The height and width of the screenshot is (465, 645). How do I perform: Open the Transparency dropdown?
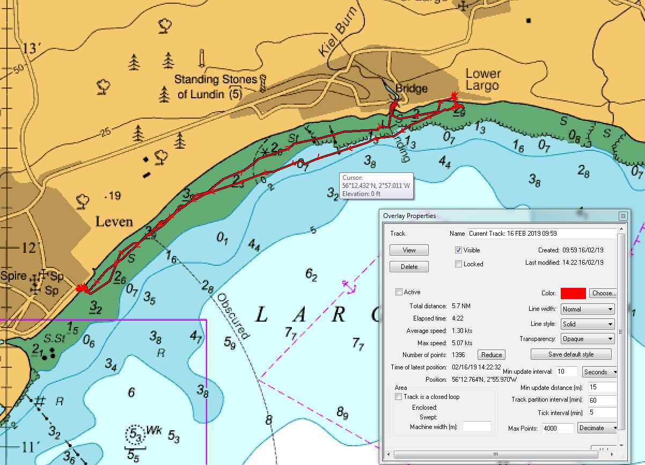coord(587,338)
